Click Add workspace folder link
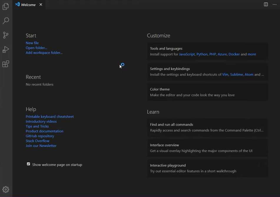 click(x=44, y=53)
